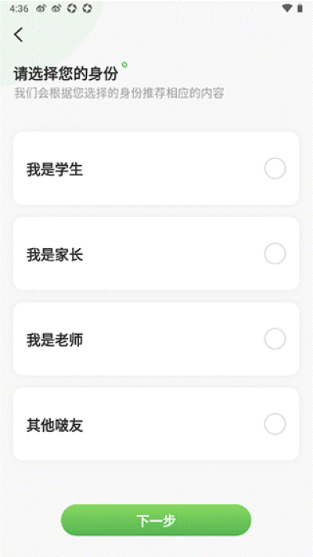Go back using the arrow icon
The image size is (313, 557).
[19, 34]
